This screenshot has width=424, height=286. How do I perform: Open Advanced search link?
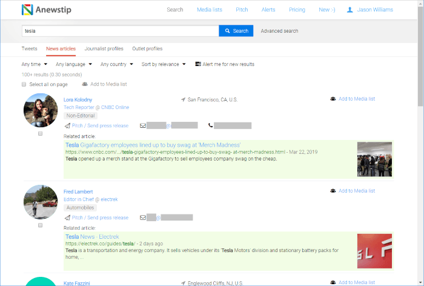pyautogui.click(x=280, y=31)
